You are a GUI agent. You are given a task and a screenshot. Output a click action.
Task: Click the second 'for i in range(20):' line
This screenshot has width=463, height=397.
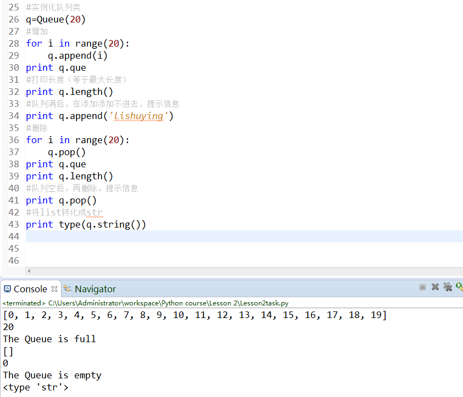(77, 140)
